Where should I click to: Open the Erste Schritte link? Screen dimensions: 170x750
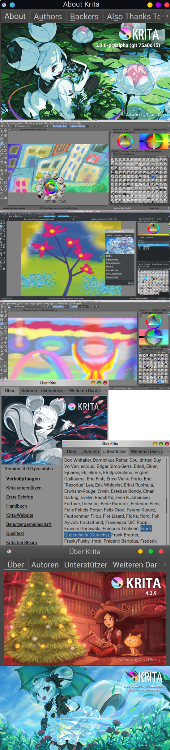tap(19, 497)
